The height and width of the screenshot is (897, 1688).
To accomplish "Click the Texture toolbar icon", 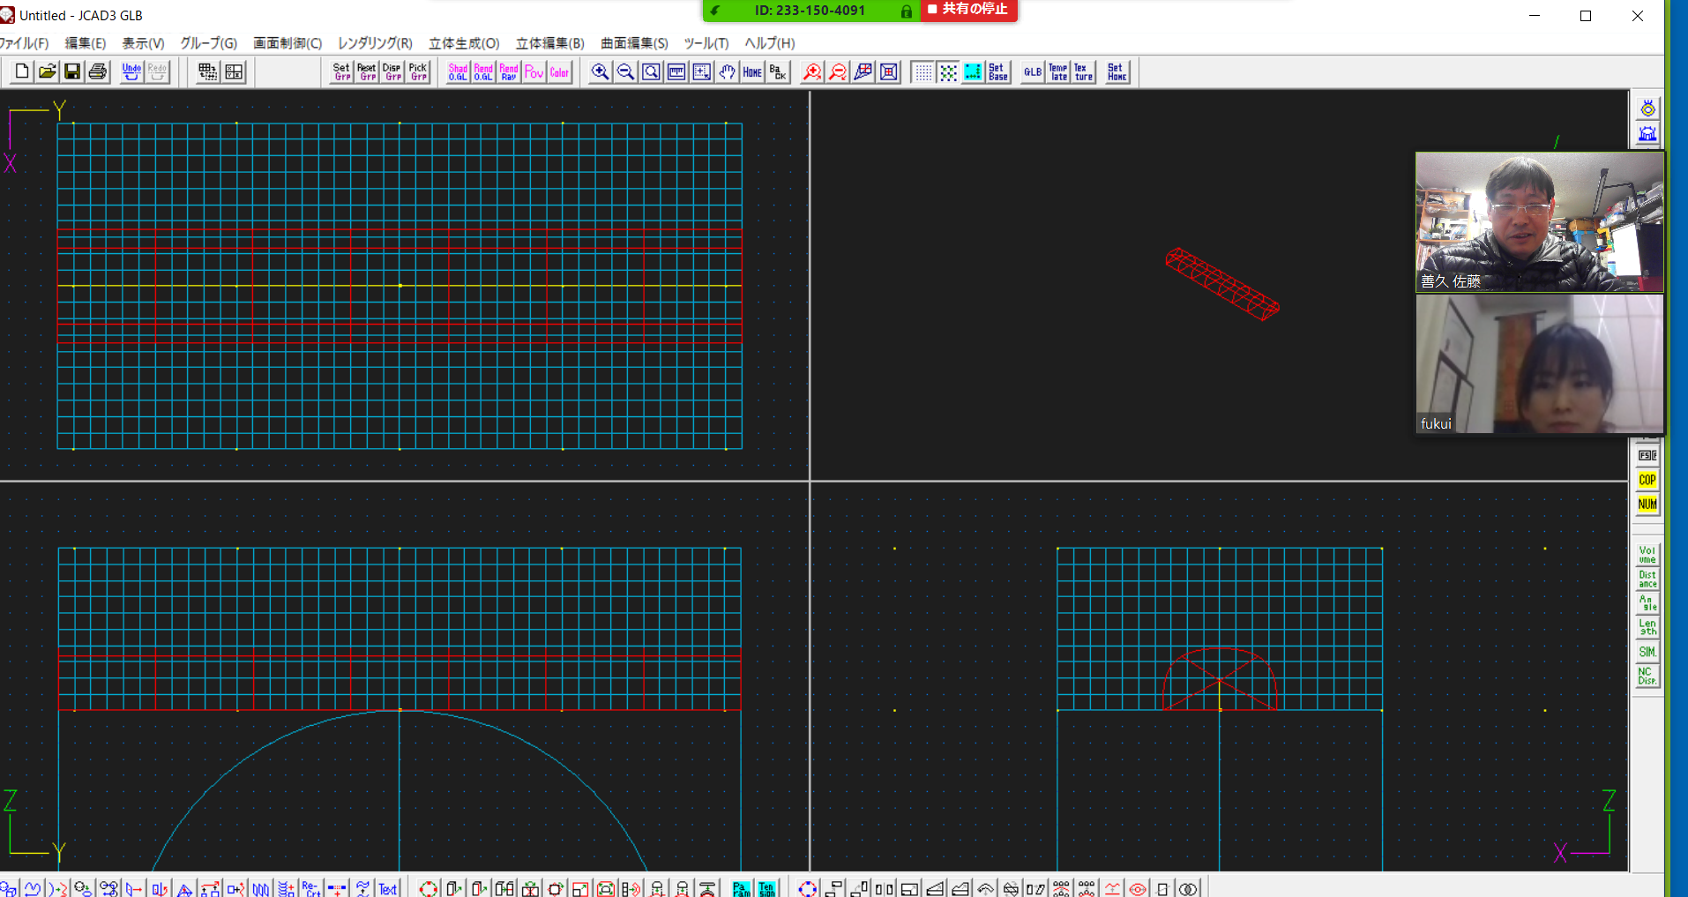I will 1083,72.
